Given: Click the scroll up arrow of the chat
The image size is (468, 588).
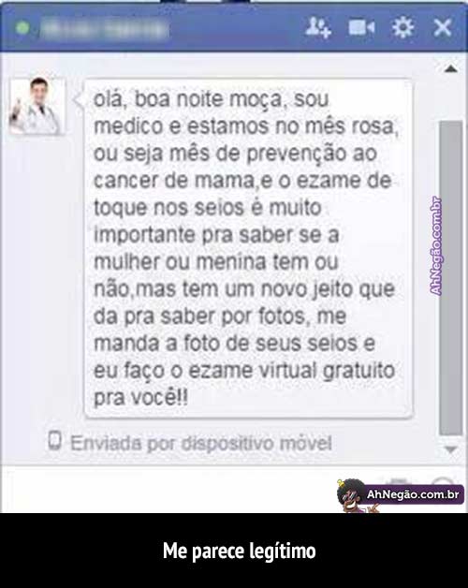Looking at the screenshot, I should 451,68.
